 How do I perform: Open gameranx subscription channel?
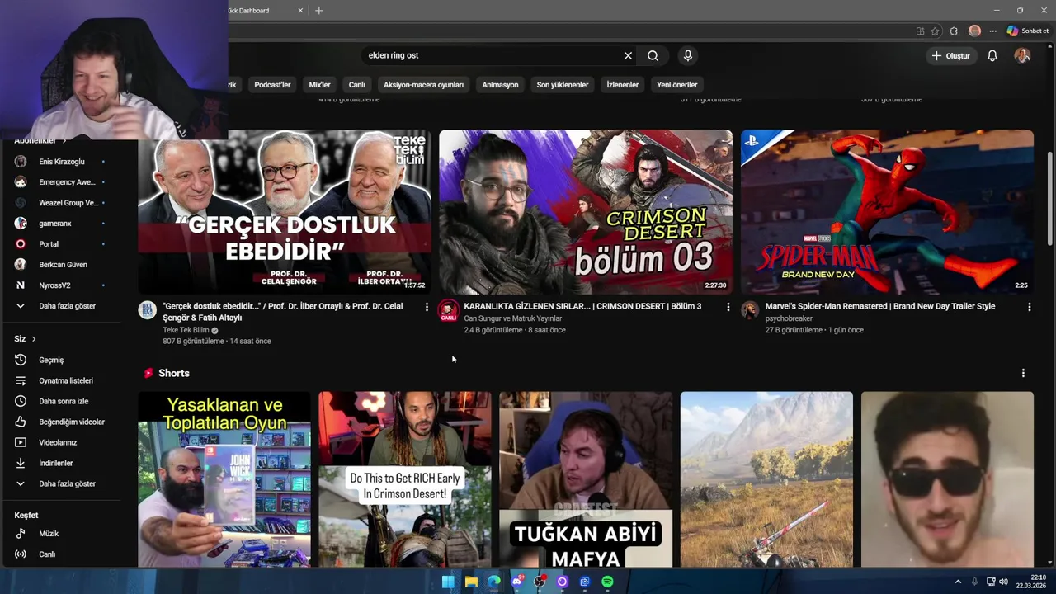(x=60, y=224)
